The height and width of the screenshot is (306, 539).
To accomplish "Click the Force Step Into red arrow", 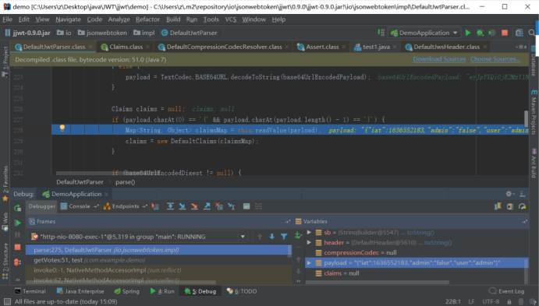I will pyautogui.click(x=194, y=206).
